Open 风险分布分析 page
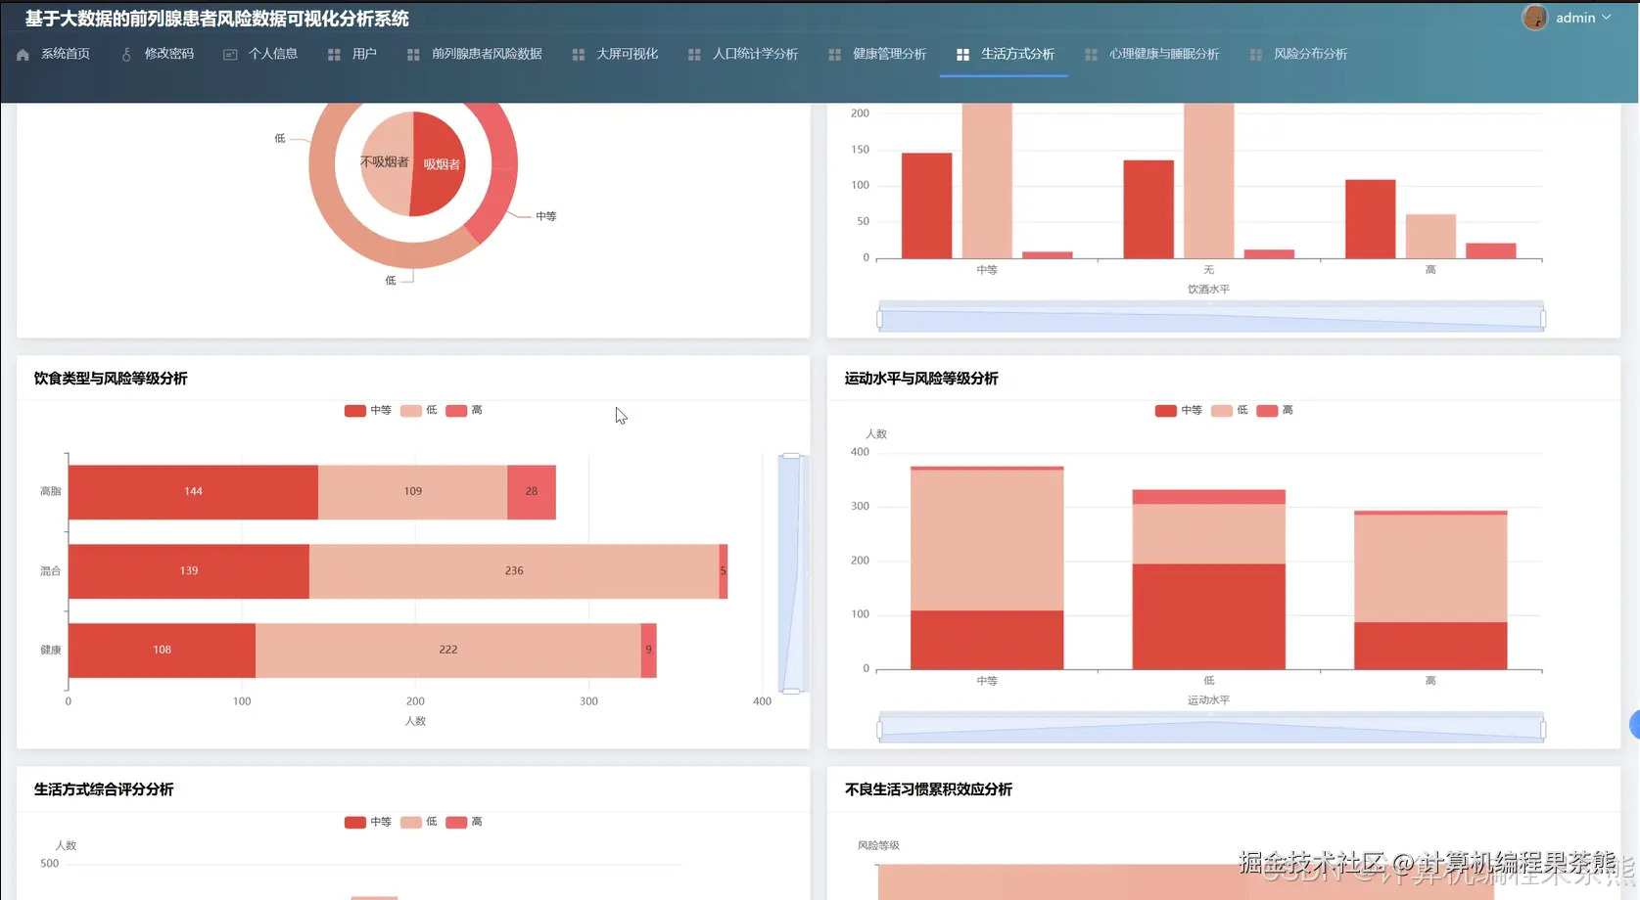Image resolution: width=1640 pixels, height=900 pixels. pyautogui.click(x=1310, y=54)
